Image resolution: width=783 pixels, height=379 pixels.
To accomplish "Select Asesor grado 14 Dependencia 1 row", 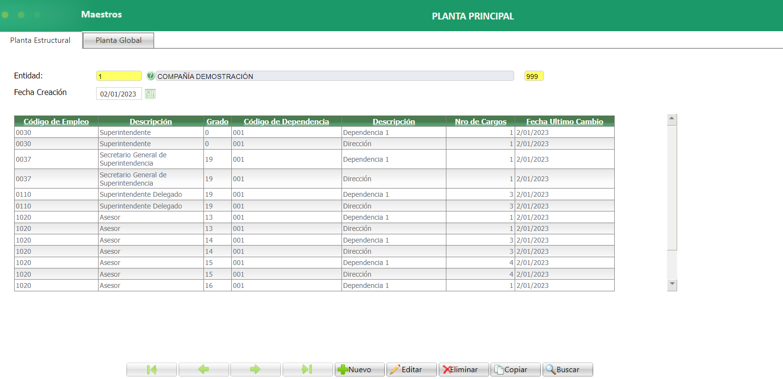I will [314, 240].
